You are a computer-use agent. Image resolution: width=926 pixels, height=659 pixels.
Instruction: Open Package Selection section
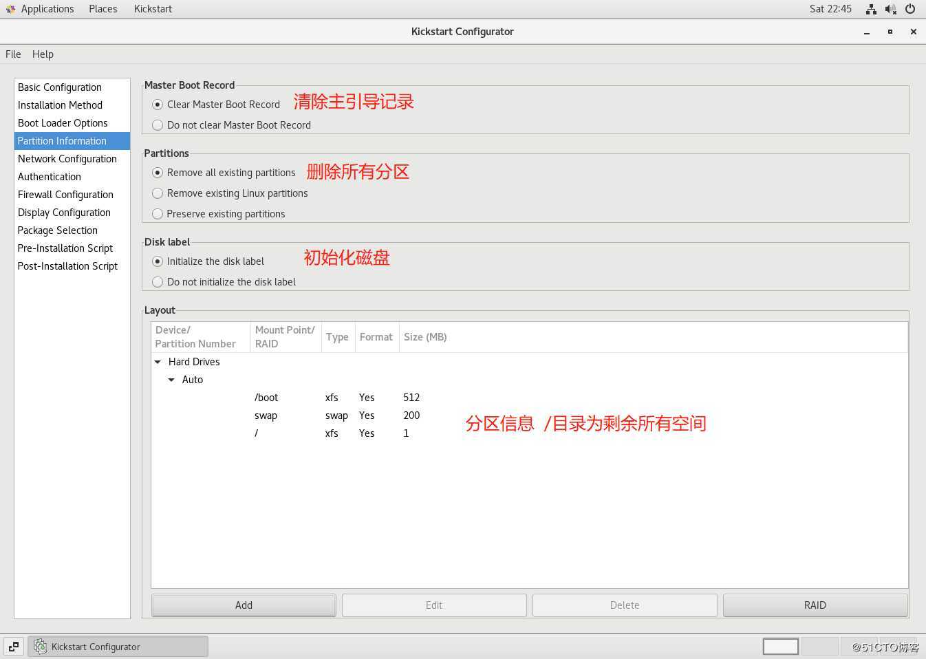72,230
